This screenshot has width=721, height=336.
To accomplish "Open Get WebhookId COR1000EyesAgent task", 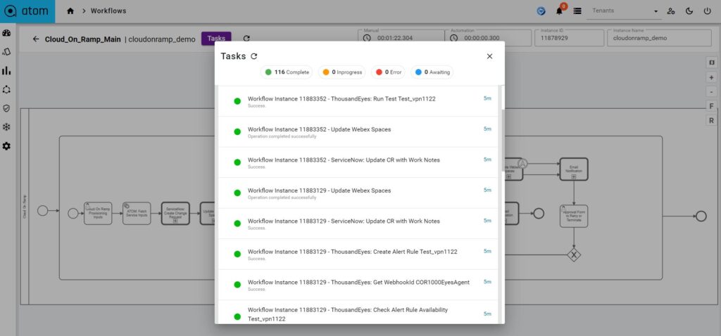I will 358,285.
